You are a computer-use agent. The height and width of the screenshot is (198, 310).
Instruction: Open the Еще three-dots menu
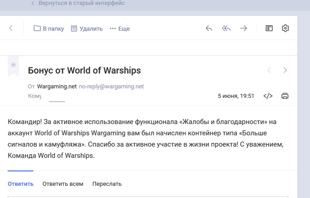(x=113, y=29)
